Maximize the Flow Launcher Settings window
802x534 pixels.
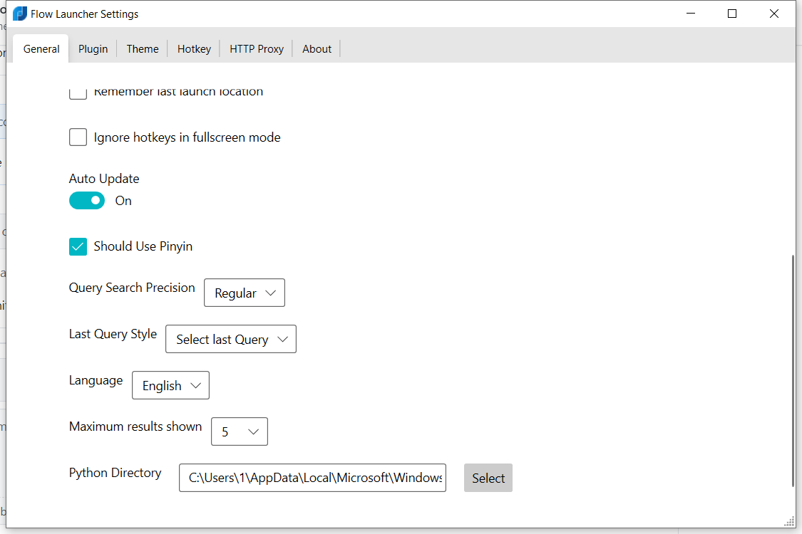tap(732, 14)
